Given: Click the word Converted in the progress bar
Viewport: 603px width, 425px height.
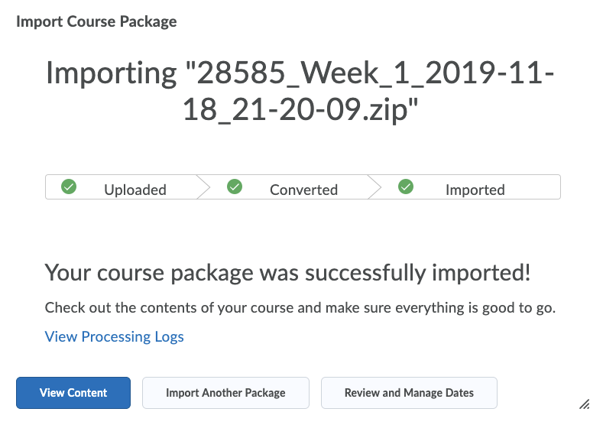Looking at the screenshot, I should coord(304,190).
